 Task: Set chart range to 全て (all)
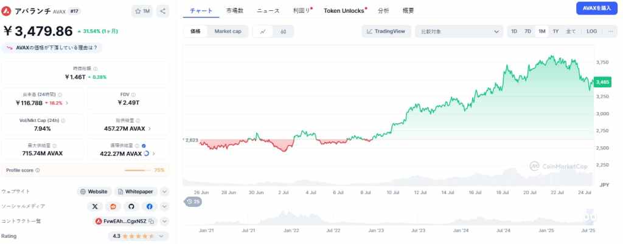[x=571, y=32]
